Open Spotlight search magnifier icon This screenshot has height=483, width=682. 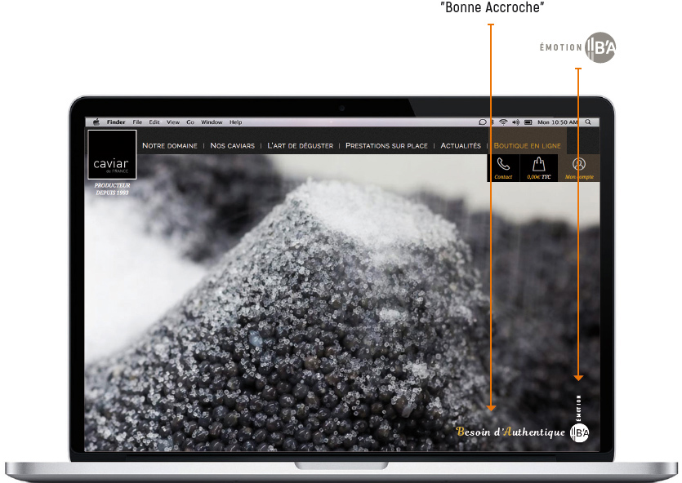pos(588,122)
